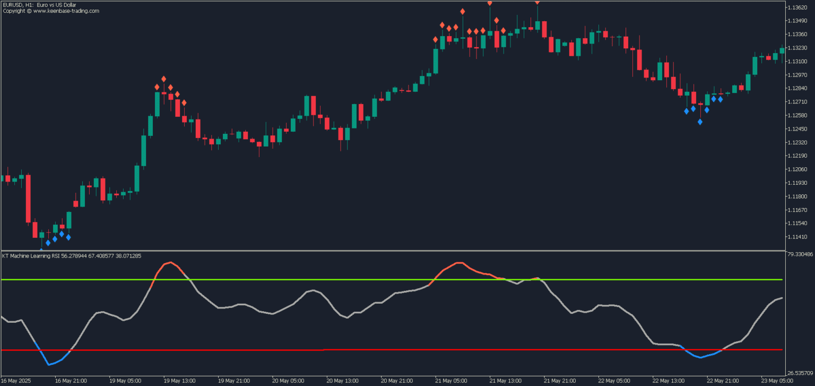Click the lowest blue diamond below the 22 May dip
Image resolution: width=815 pixels, height=386 pixels.
coord(700,122)
